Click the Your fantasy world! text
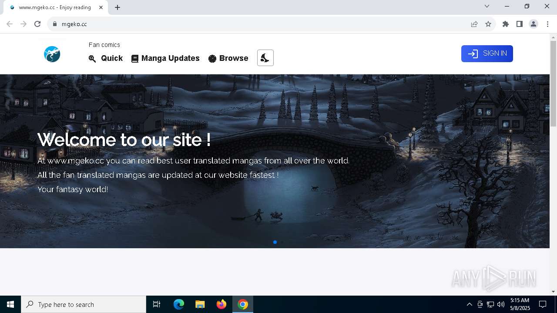The width and height of the screenshot is (557, 313). (73, 189)
